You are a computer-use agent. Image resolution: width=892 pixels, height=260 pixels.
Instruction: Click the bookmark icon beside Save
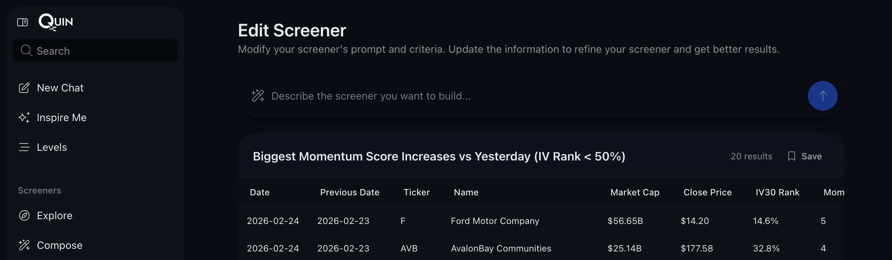click(791, 156)
